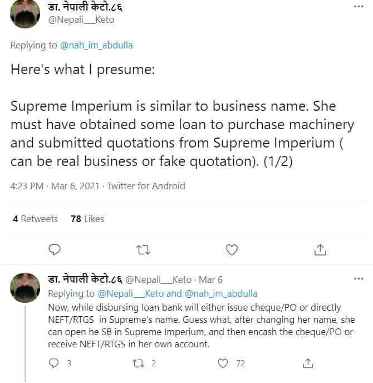373x383 pixels.
Task: Open Twitter for Android source link
Action: [x=146, y=186]
